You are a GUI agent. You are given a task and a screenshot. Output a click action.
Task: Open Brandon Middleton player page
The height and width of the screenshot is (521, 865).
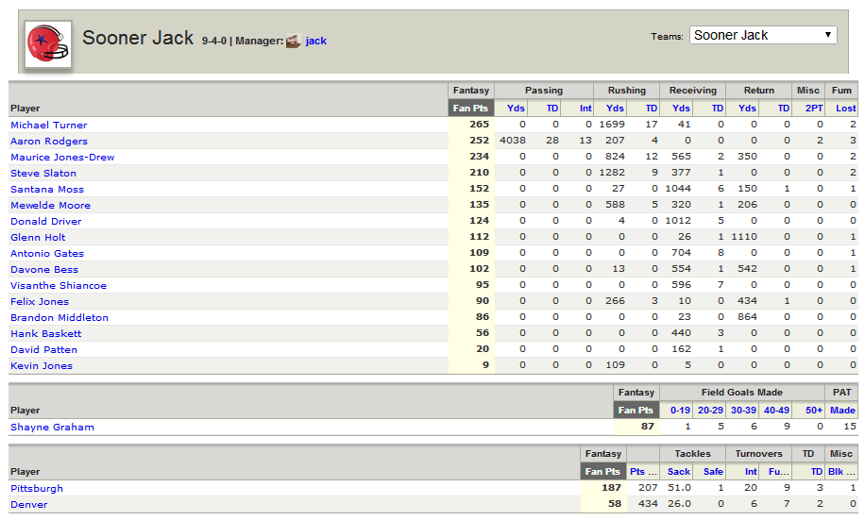59,317
